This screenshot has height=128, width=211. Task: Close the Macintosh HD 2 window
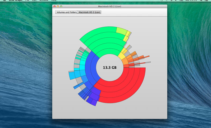pyautogui.click(x=54, y=6)
